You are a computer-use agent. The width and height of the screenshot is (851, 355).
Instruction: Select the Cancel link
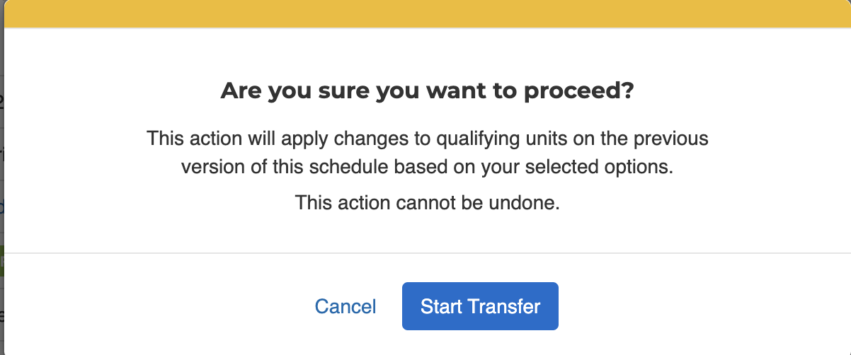click(345, 306)
